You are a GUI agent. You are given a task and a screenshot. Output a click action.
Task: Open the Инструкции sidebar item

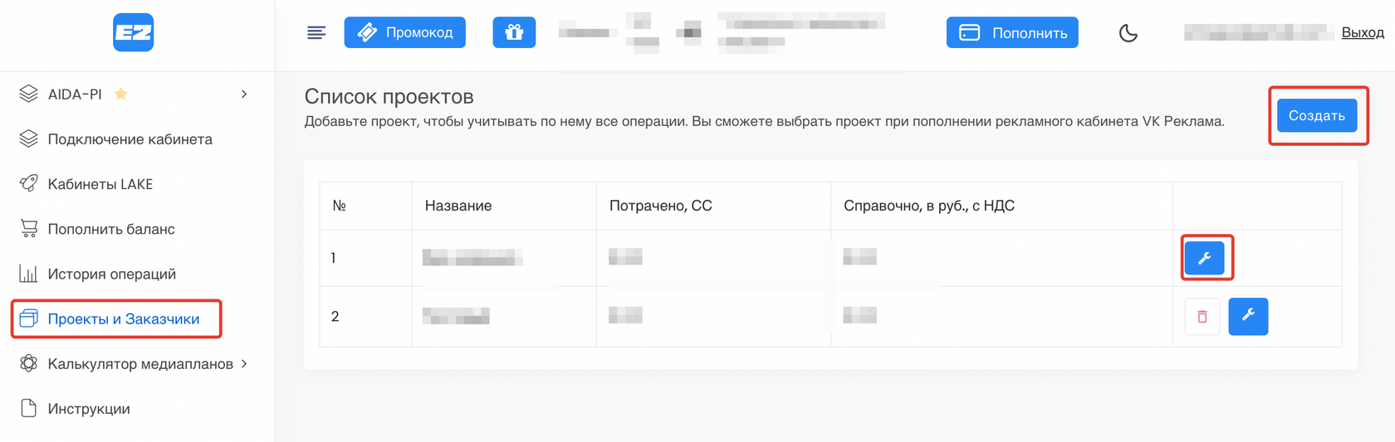(x=89, y=409)
